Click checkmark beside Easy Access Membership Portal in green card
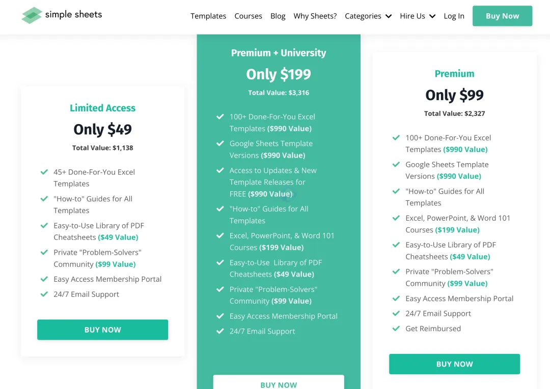 220,316
